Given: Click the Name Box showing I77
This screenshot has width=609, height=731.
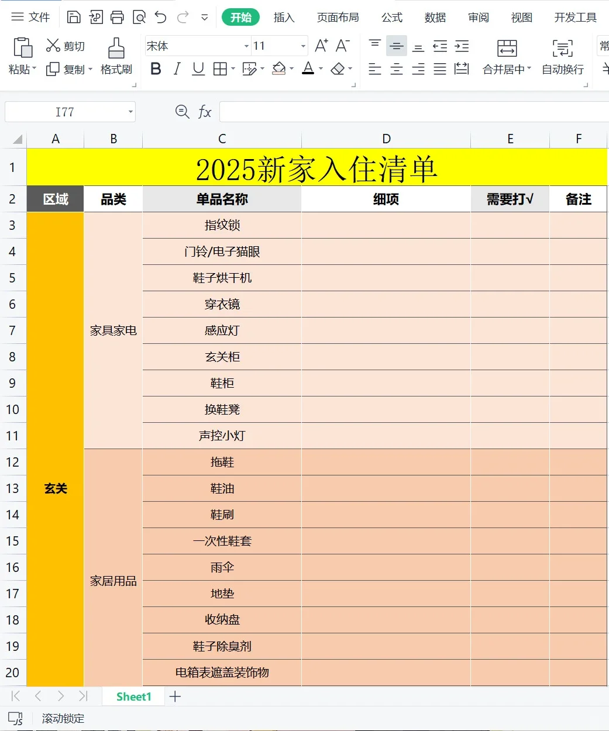Looking at the screenshot, I should coord(64,112).
